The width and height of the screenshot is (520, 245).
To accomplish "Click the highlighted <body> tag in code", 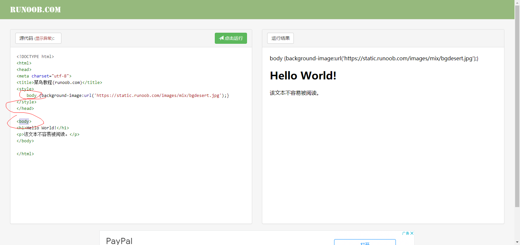I will 24,121.
